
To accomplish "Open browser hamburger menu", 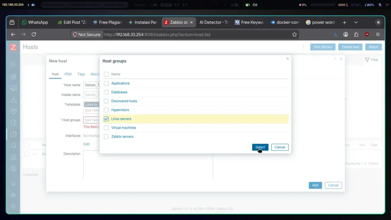I will pyautogui.click(x=378, y=34).
